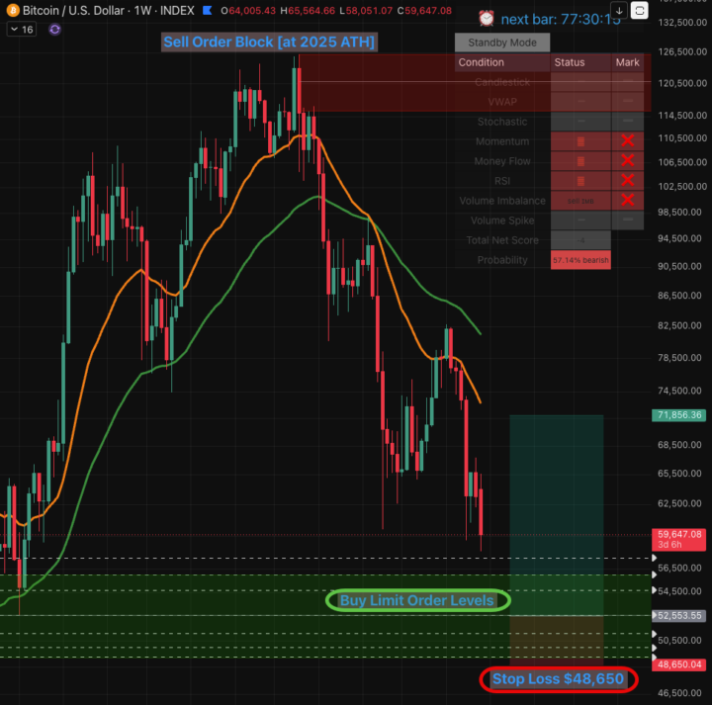Click the red bar status icon for Momentum
The image size is (712, 705).
click(x=580, y=141)
